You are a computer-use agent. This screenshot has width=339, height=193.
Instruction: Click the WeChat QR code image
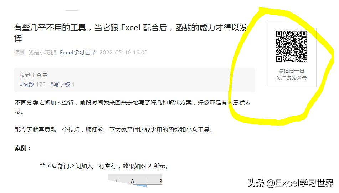(292, 46)
